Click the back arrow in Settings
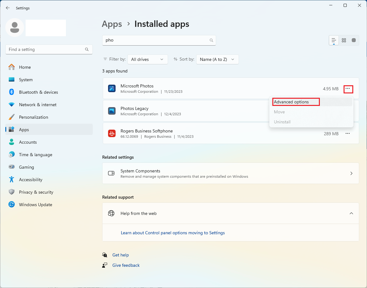 pyautogui.click(x=8, y=8)
